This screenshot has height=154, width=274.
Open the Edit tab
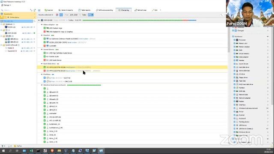[155, 10]
